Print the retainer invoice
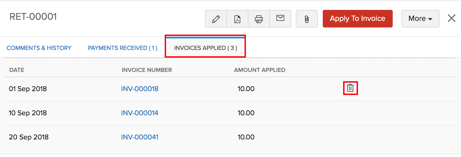This screenshot has height=157, width=461. click(x=259, y=19)
